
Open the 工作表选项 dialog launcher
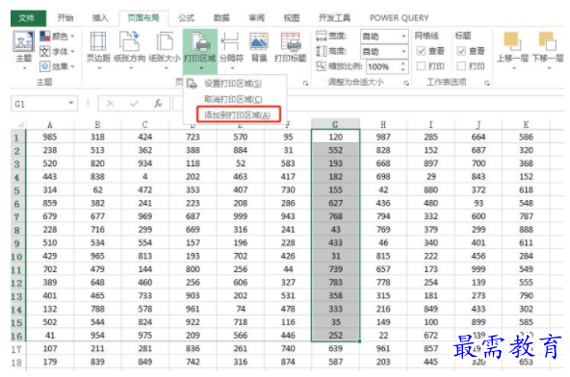pyautogui.click(x=487, y=84)
